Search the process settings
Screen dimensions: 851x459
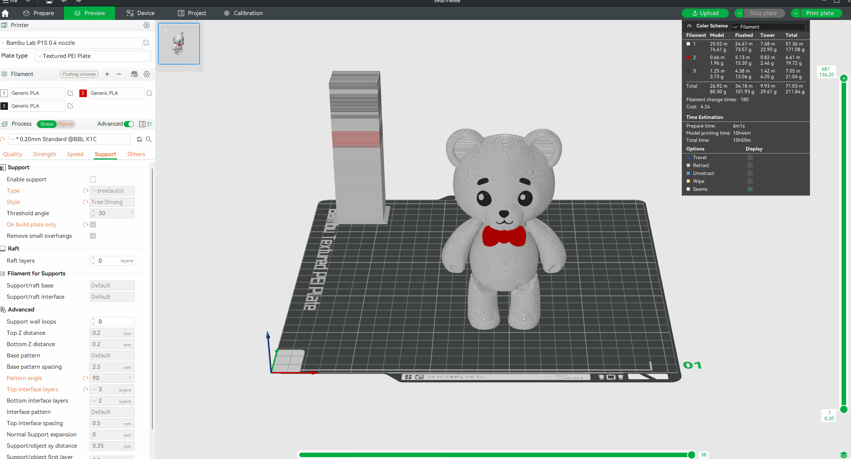(x=149, y=139)
